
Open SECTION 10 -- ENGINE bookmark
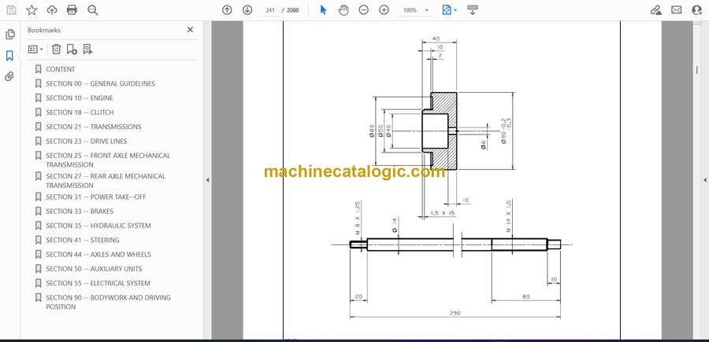pos(80,98)
